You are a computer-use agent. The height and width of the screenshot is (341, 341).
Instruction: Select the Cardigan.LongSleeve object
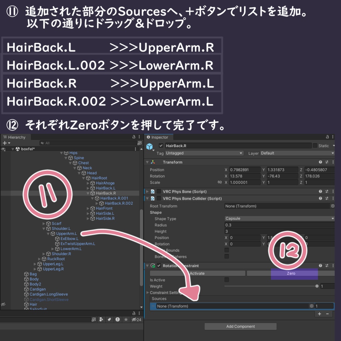coord(49,294)
